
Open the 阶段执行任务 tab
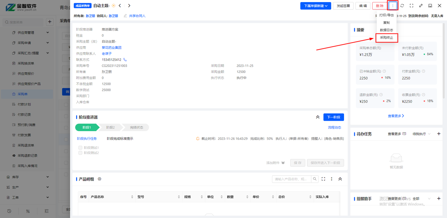point(87,138)
